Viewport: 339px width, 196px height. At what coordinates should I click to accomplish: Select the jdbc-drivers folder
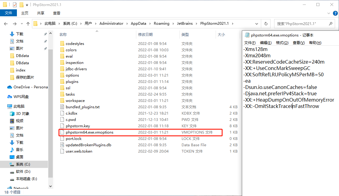(x=76, y=69)
